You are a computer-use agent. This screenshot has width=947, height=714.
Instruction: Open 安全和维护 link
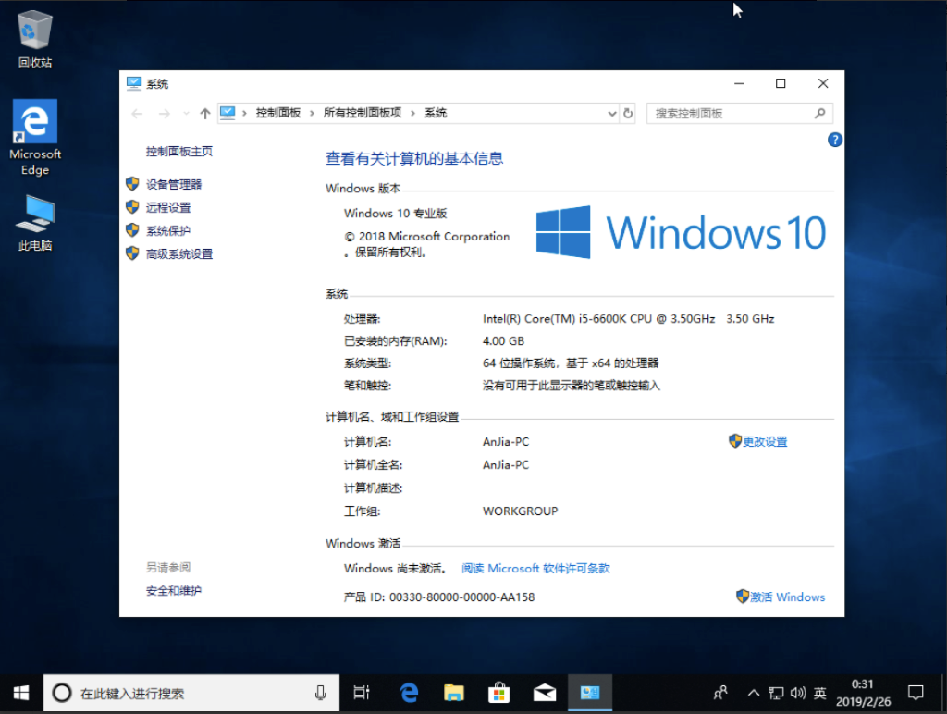(x=173, y=591)
